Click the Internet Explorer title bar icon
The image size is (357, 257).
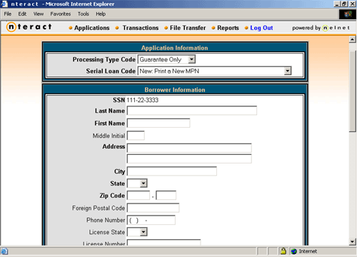pos(4,4)
